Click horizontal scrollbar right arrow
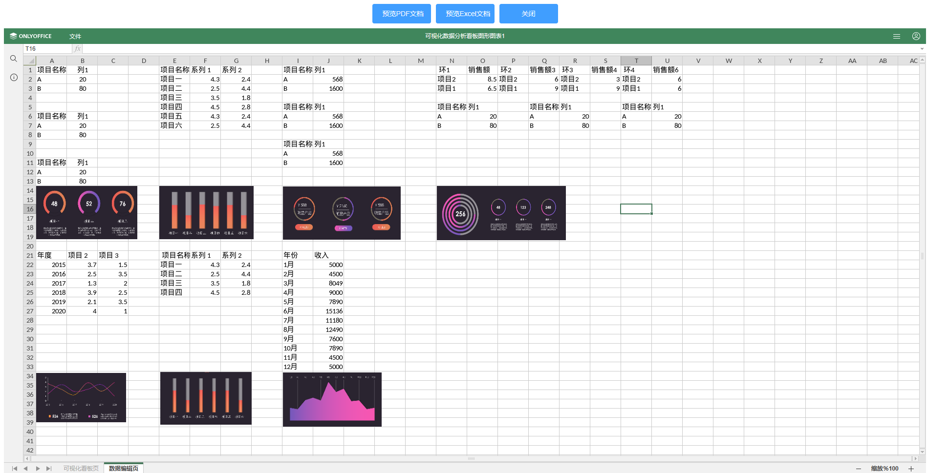The width and height of the screenshot is (927, 473). point(915,458)
